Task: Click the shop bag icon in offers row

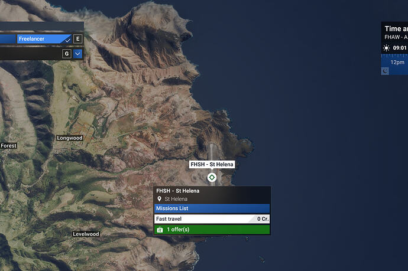Action: click(x=160, y=230)
